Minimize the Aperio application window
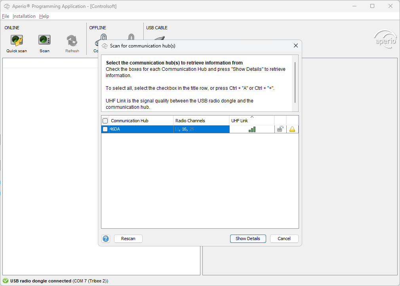This screenshot has width=400, height=286. (354, 6)
